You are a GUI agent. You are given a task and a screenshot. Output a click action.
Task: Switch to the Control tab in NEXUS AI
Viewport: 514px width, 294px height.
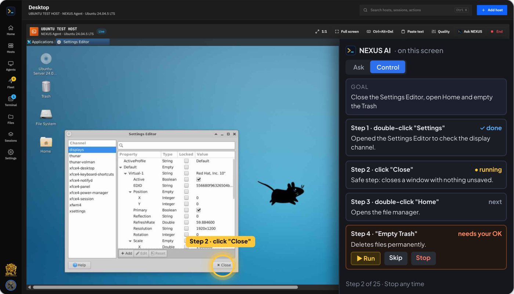click(x=388, y=67)
